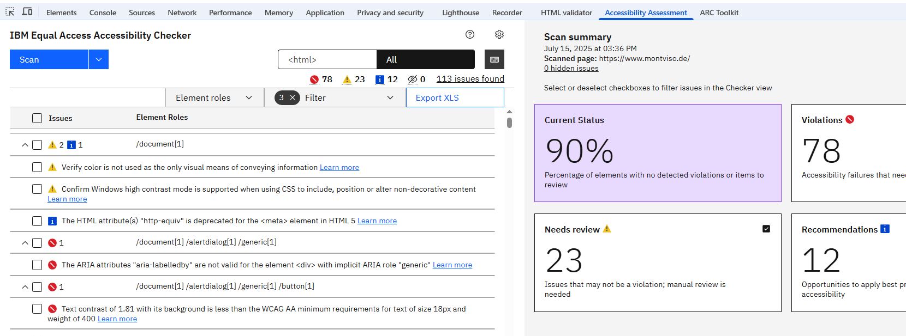The image size is (906, 336).
Task: Check the http-equiv deprecated issue checkbox
Action: (x=37, y=221)
